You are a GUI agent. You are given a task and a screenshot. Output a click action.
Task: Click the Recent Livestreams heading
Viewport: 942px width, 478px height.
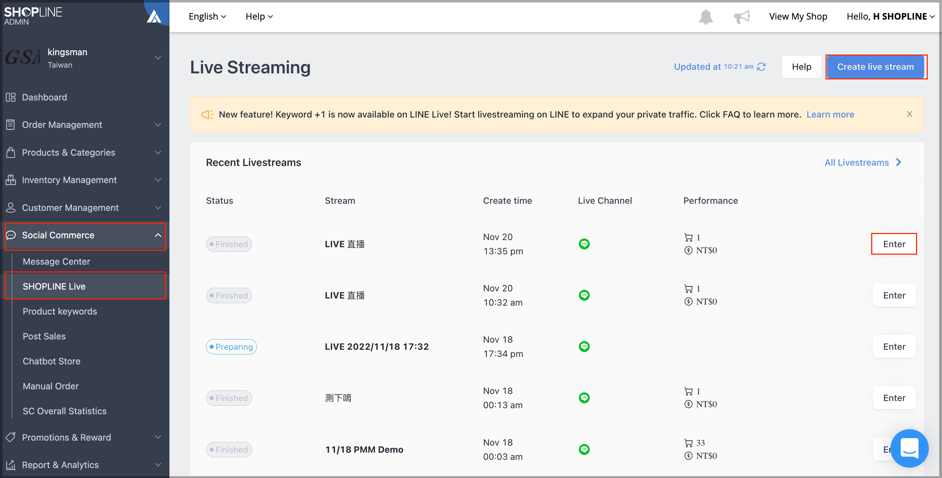[x=253, y=162]
